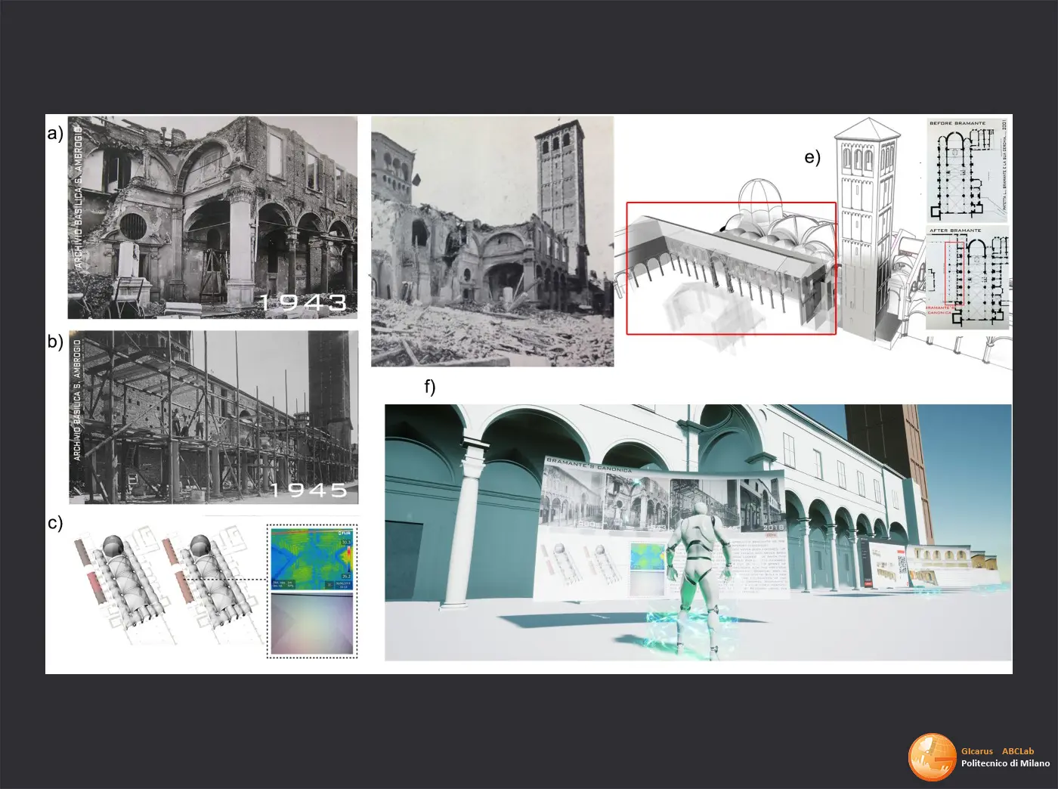
Task: Click the 'a)' figure label
Action: point(55,134)
